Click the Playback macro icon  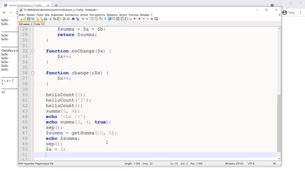pos(148,19)
